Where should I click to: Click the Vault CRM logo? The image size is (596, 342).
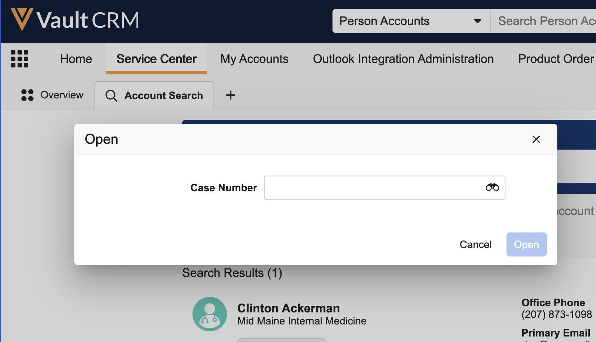pos(75,20)
